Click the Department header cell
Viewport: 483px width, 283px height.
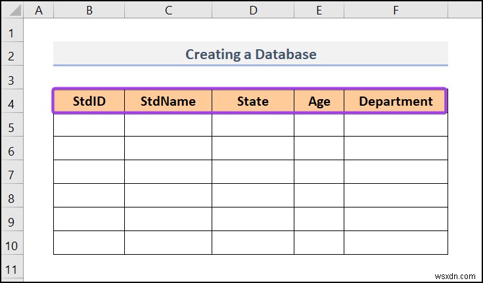[396, 101]
